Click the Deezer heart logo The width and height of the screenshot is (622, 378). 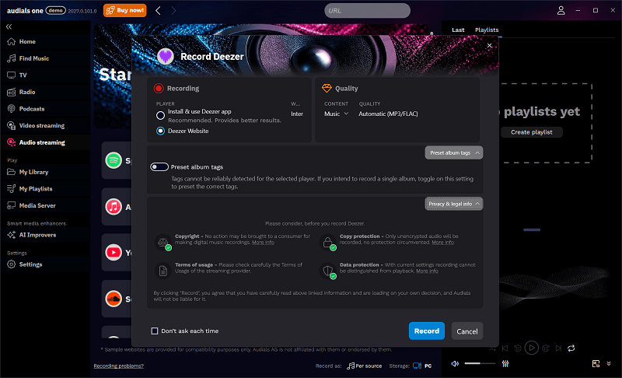[166, 56]
